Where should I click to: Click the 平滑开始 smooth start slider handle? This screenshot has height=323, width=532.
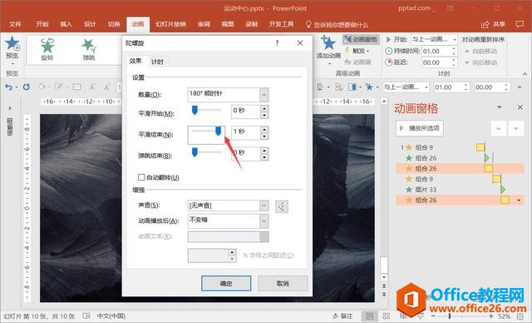tap(195, 110)
